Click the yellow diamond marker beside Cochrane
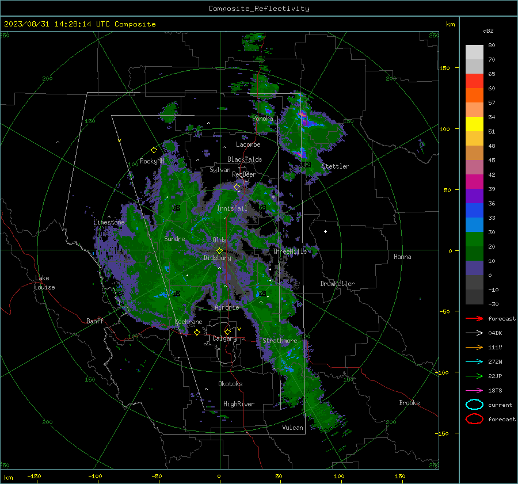Screen dimensions: 518x484 [x=197, y=333]
